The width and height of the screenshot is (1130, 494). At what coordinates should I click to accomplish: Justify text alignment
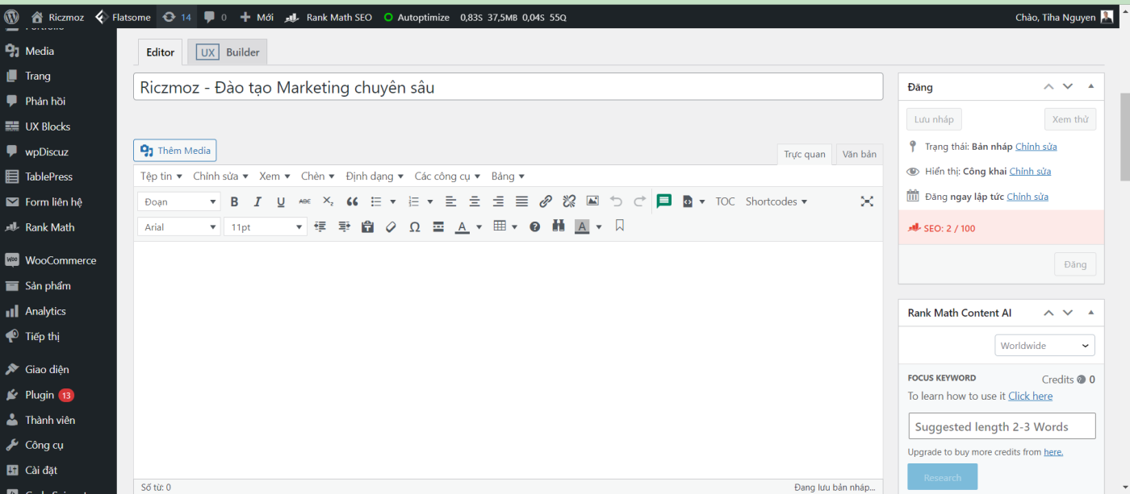coord(521,201)
